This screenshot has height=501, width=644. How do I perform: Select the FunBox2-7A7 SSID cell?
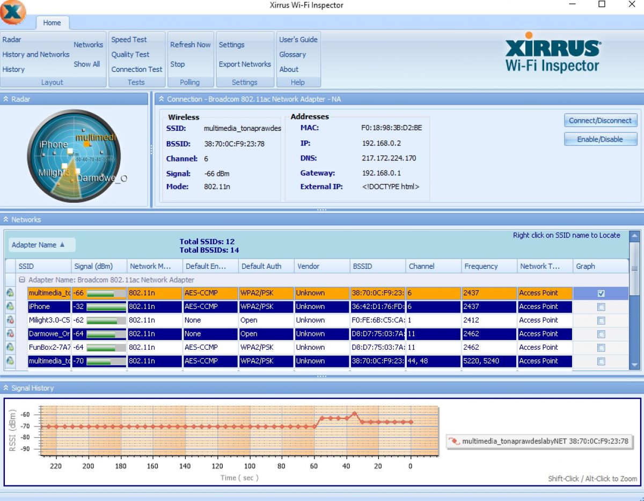(x=49, y=348)
